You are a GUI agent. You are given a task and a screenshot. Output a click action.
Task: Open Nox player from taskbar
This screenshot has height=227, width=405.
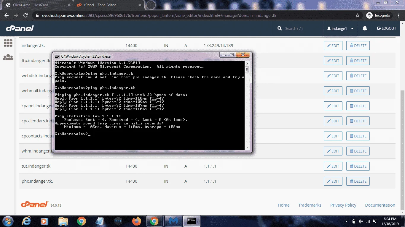click(118, 221)
